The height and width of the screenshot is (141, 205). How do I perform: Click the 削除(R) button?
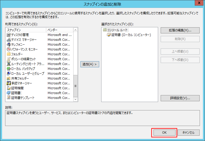click(x=180, y=39)
